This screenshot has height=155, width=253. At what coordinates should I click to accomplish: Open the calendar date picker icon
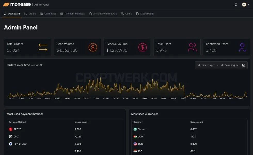244,65
